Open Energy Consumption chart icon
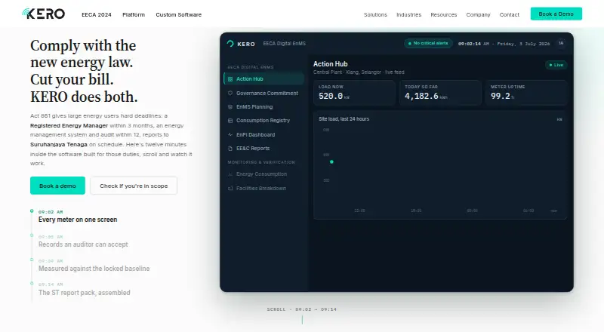The image size is (604, 332). pyautogui.click(x=230, y=174)
